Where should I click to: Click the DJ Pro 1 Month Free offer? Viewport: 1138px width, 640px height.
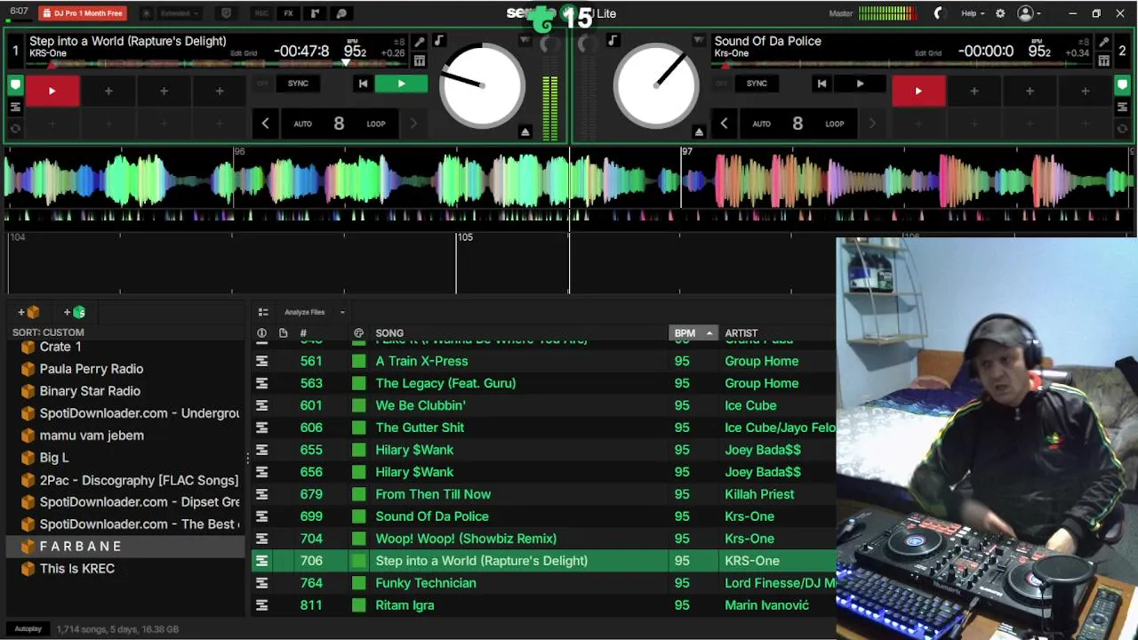tap(83, 13)
